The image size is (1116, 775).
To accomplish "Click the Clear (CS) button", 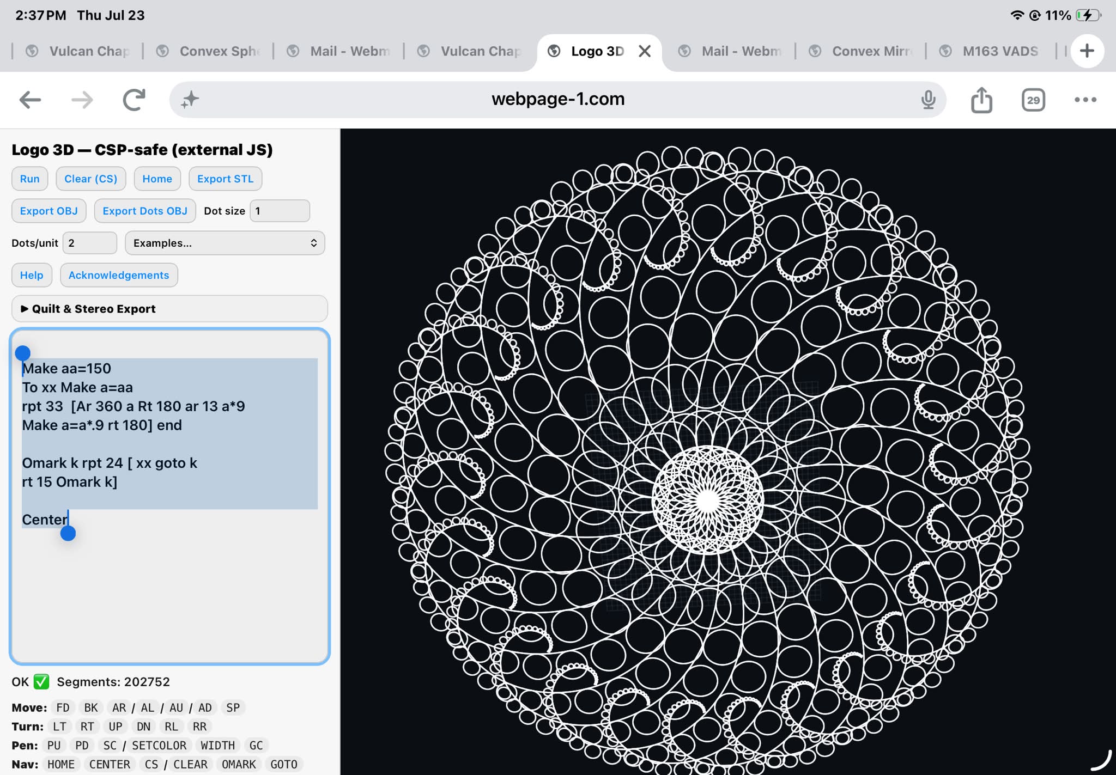I will point(91,179).
